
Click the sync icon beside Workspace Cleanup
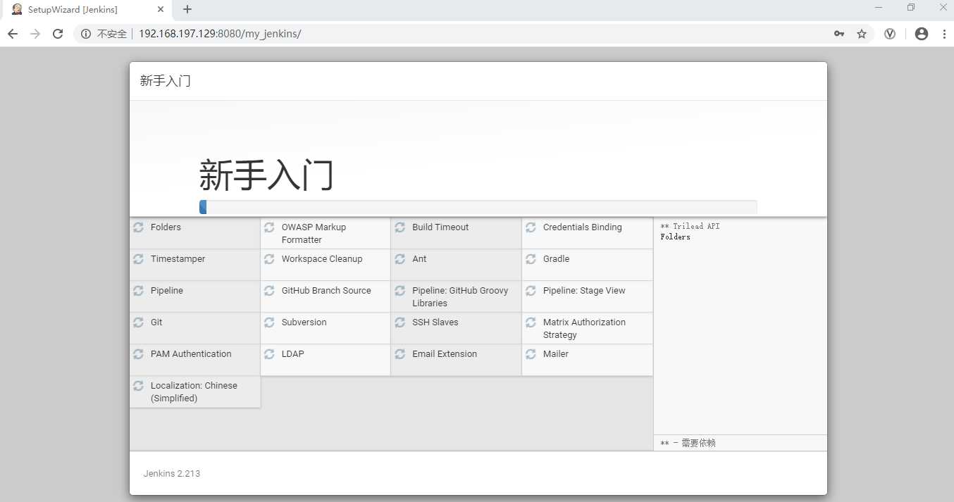(269, 259)
